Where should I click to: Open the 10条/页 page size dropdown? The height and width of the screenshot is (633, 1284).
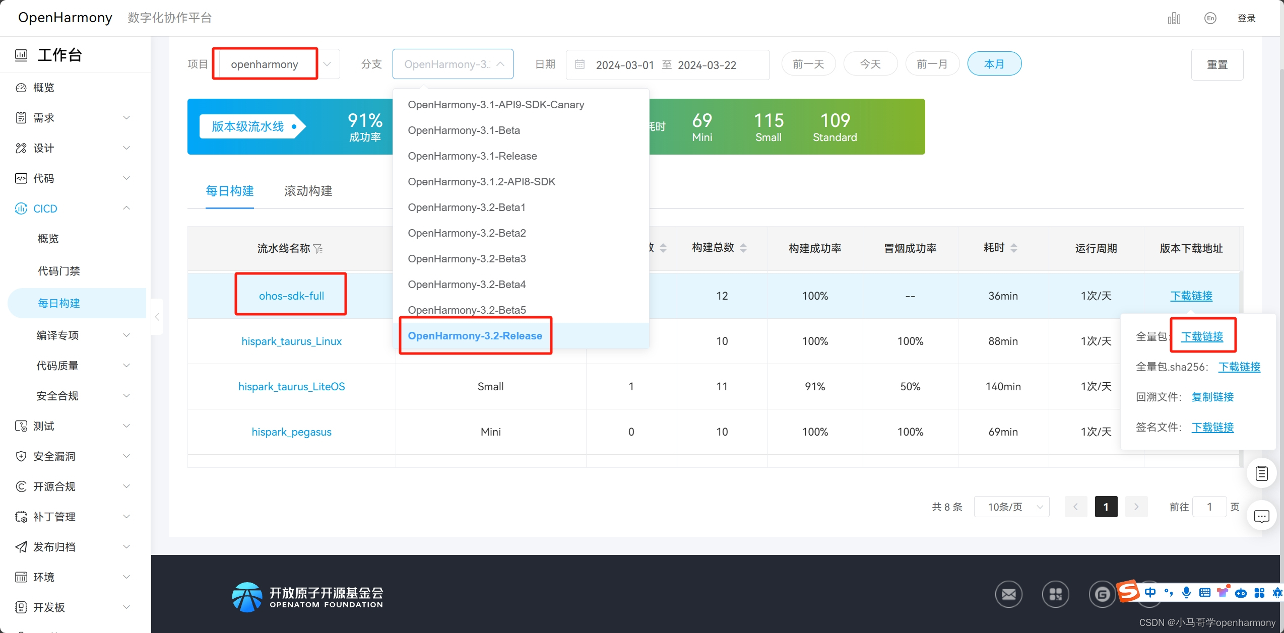coord(1011,507)
